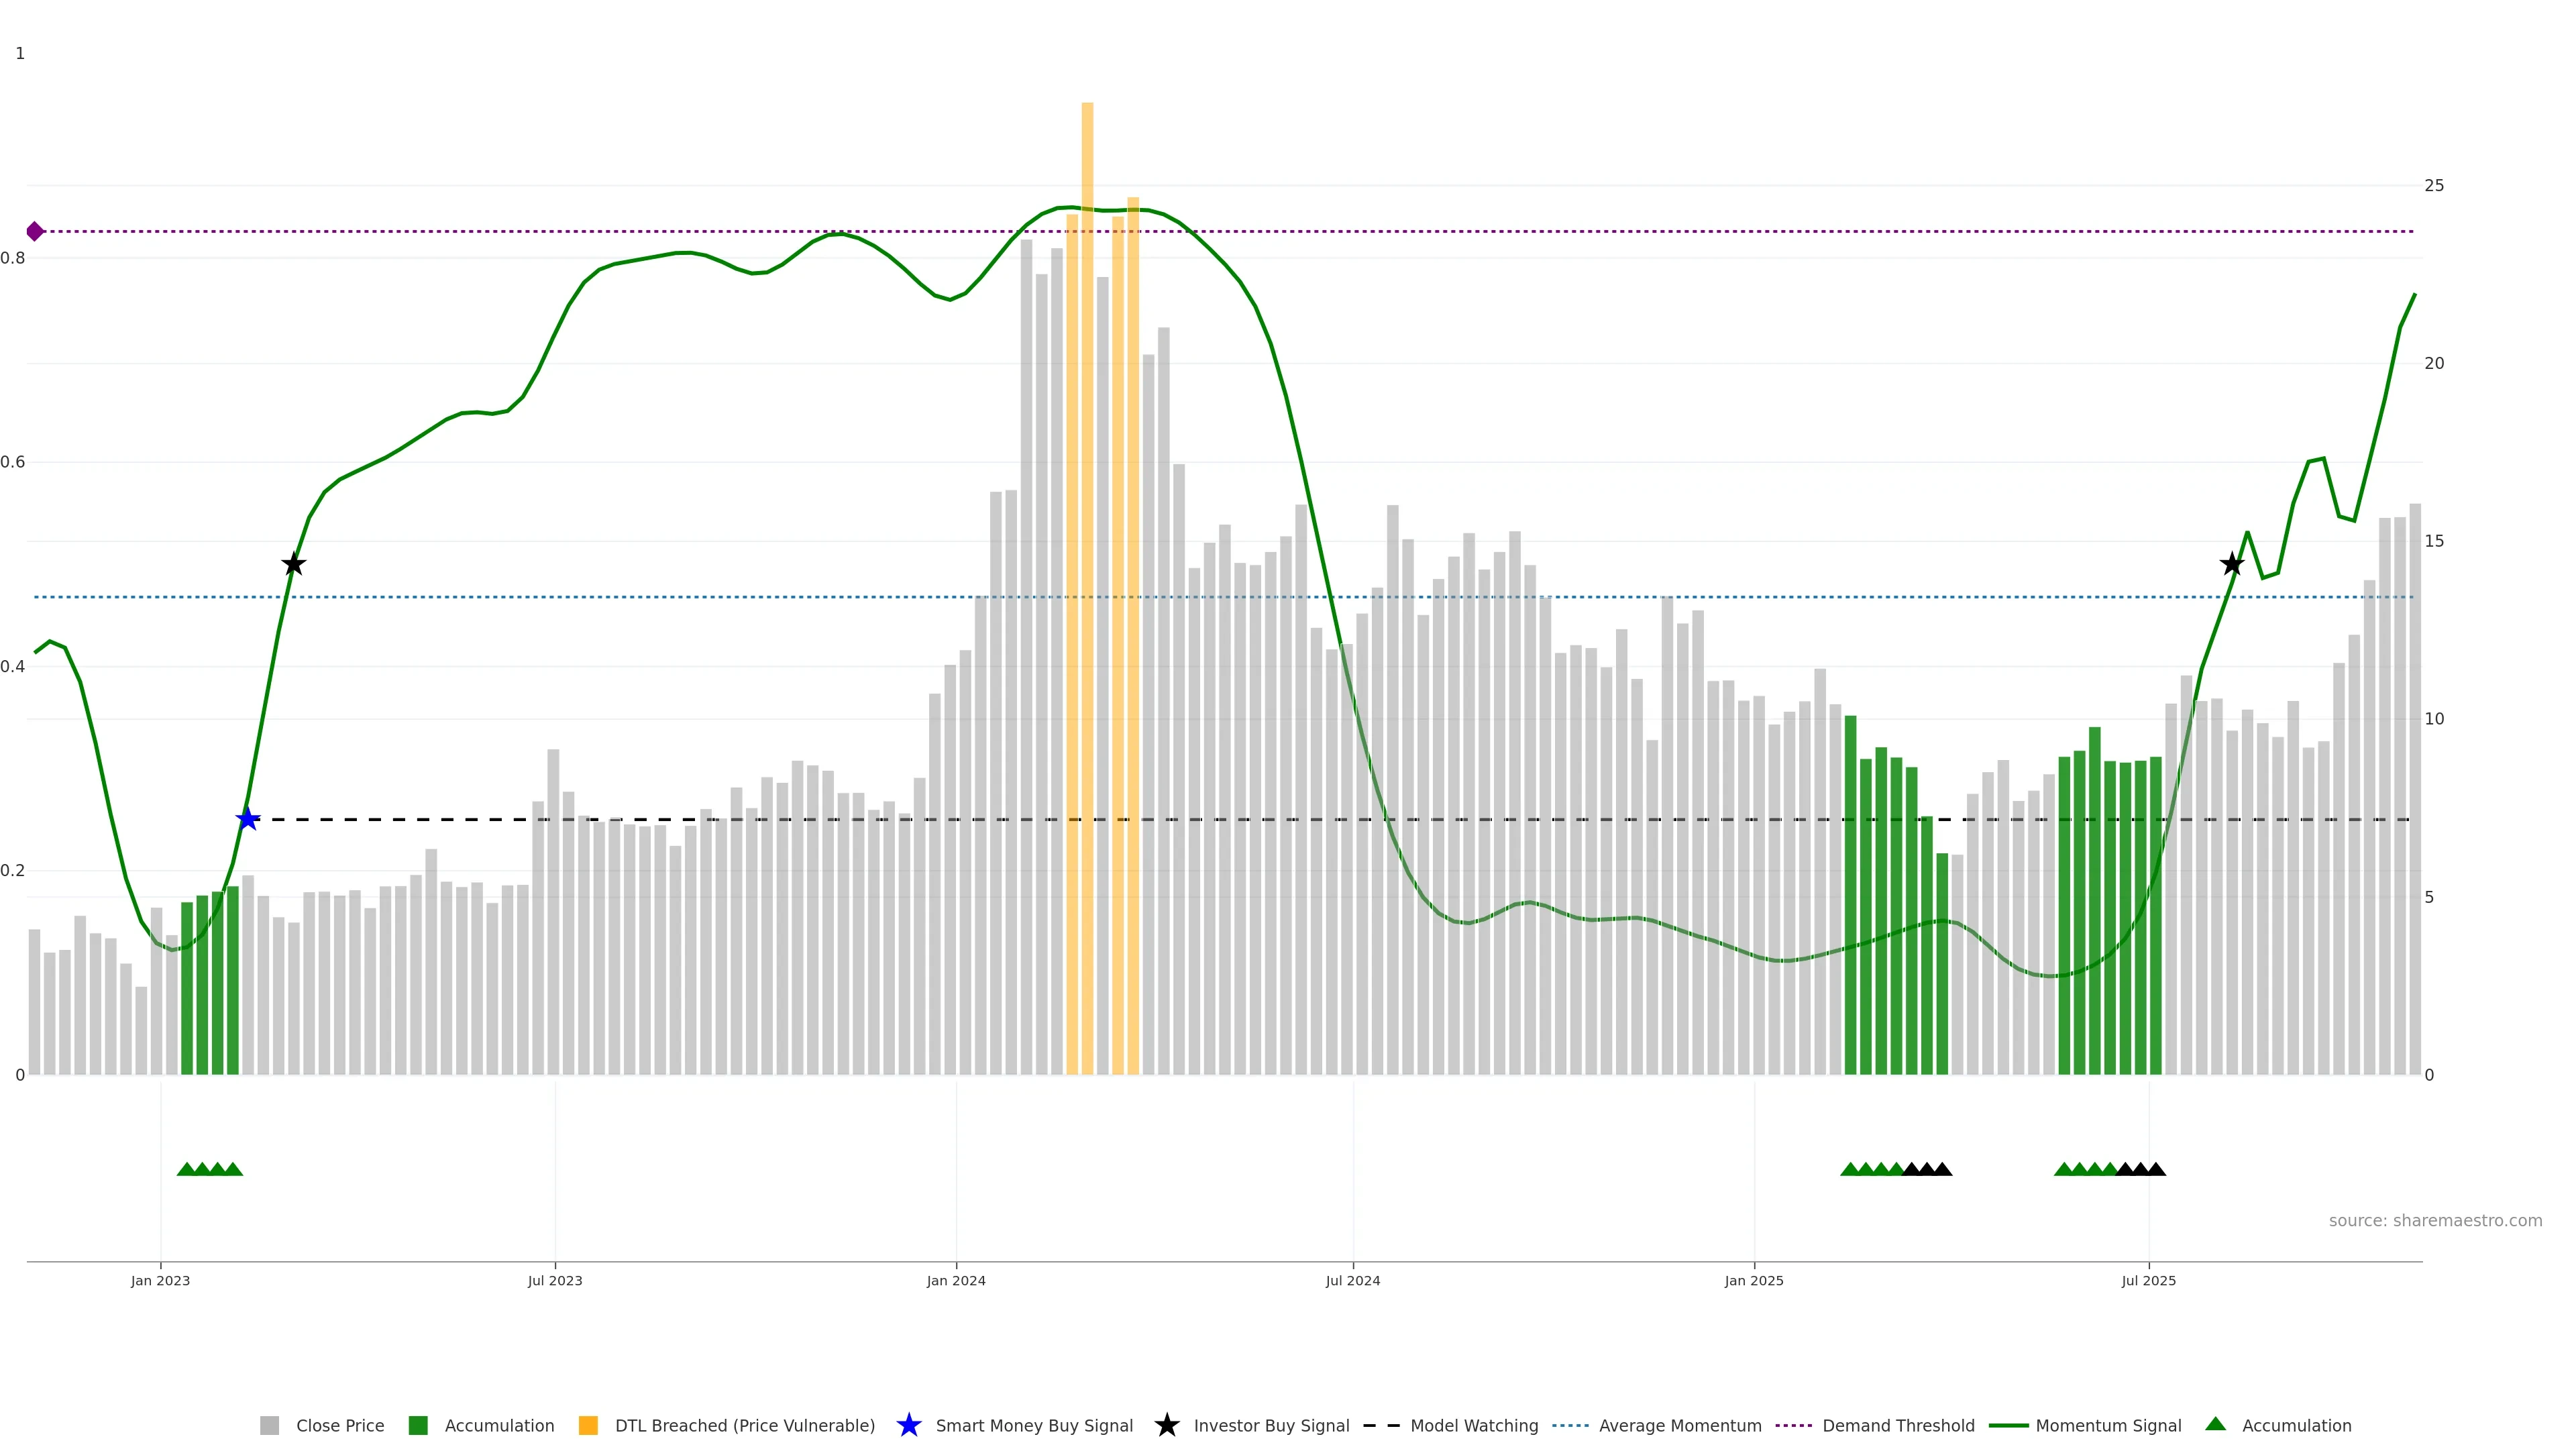Click the orange DTL Breached legend swatch
Screen dimensions: 2576x1449
tap(588, 1425)
